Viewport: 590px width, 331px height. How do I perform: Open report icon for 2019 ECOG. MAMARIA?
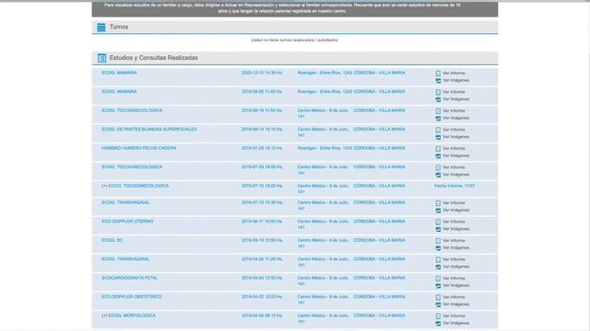point(438,92)
